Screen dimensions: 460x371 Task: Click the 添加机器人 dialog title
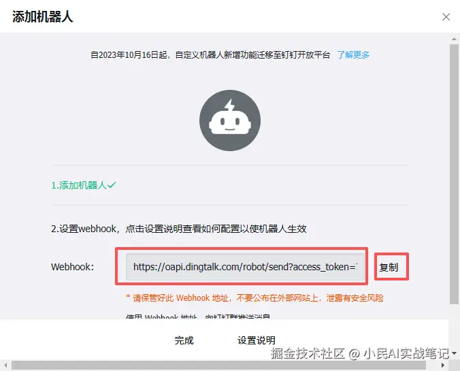click(43, 16)
